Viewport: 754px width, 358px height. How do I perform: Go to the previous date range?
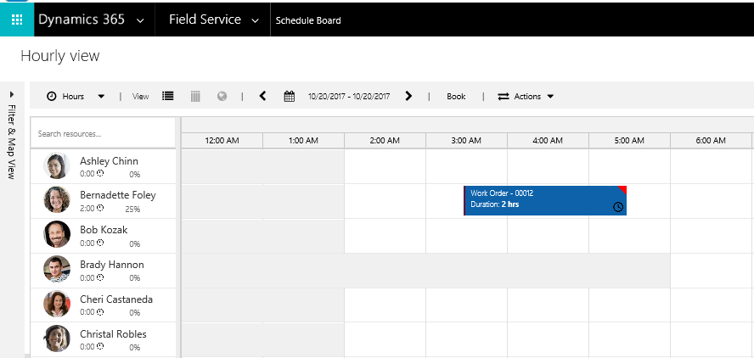[262, 96]
